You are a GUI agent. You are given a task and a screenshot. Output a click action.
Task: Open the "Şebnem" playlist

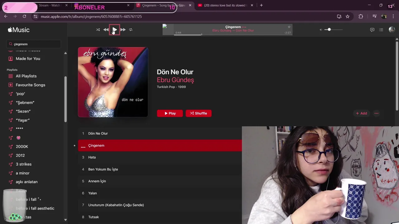pyautogui.click(x=25, y=102)
